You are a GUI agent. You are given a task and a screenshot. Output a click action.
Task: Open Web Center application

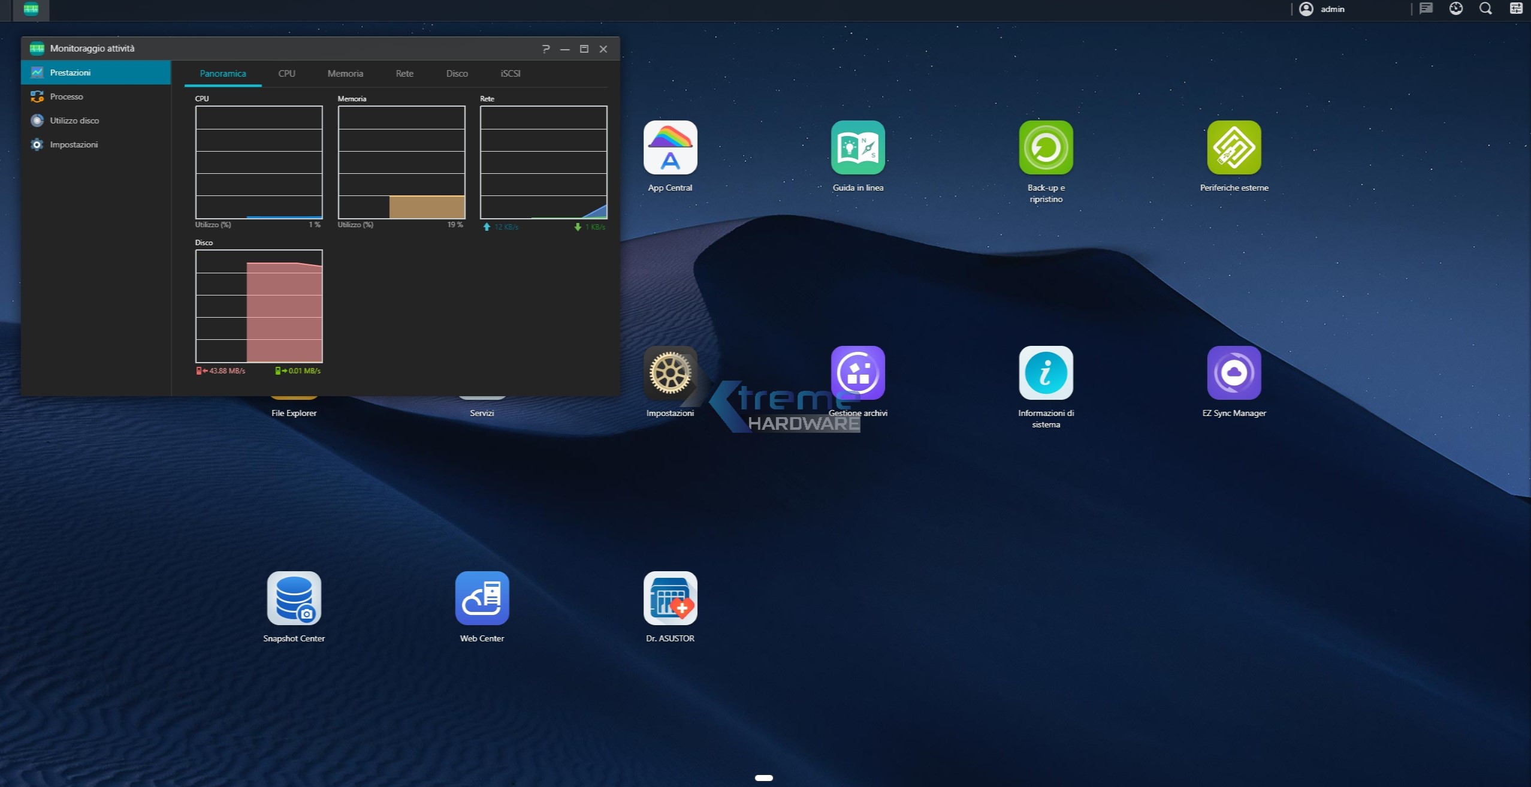click(x=482, y=598)
